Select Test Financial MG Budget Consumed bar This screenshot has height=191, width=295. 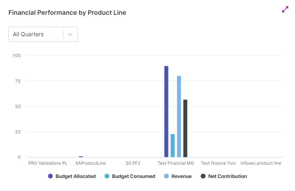pyautogui.click(x=173, y=146)
